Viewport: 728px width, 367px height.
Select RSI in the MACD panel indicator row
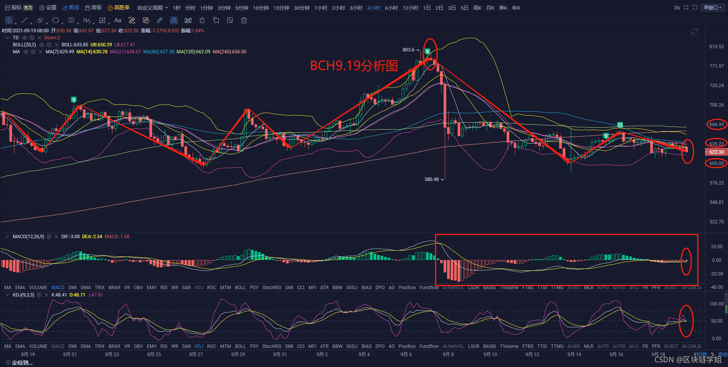[164, 288]
